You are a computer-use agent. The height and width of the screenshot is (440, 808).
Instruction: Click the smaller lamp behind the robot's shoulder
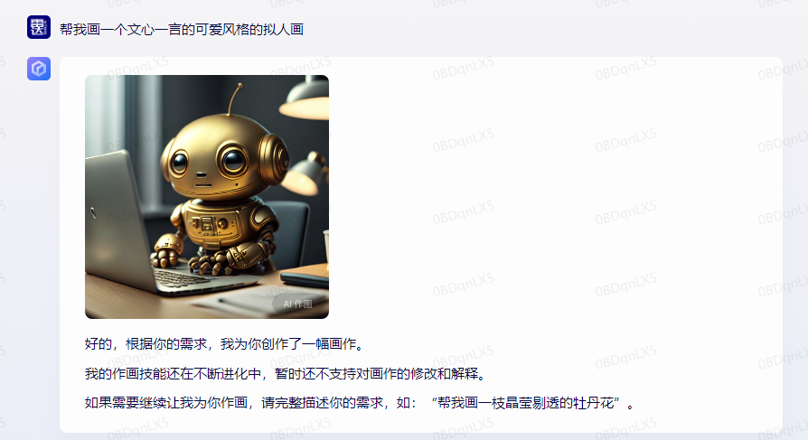pyautogui.click(x=305, y=172)
